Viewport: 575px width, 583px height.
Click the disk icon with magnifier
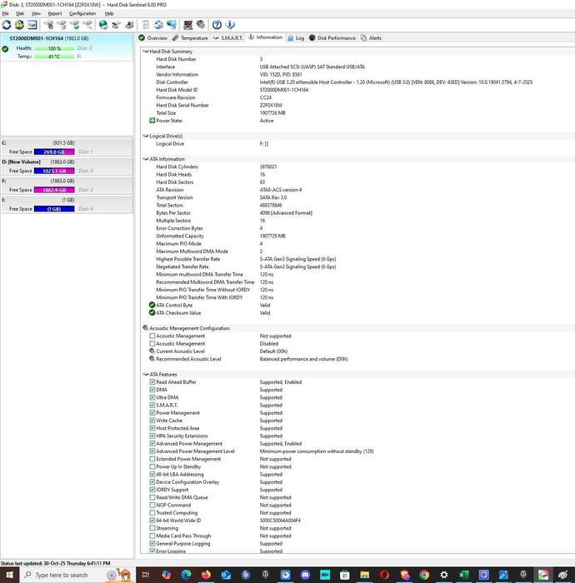pos(87,25)
